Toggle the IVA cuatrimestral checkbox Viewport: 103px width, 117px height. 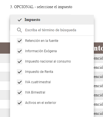[20, 82]
